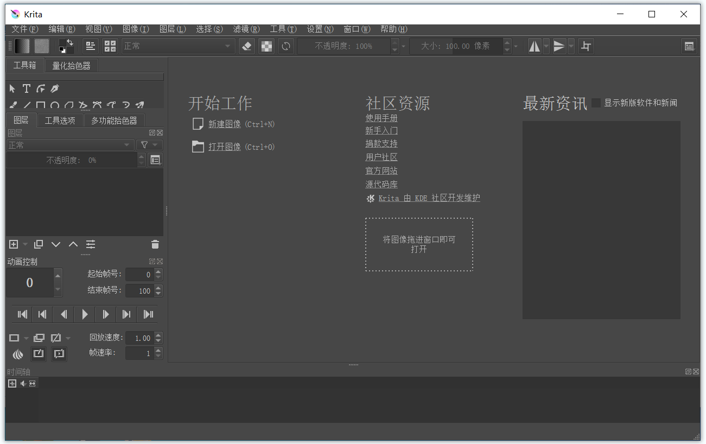Viewport: 706px width, 444px height.
Task: Click the reload brush preset icon
Action: point(285,46)
